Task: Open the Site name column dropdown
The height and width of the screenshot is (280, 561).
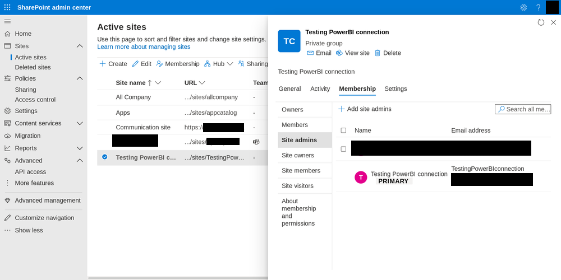Action: 158,83
